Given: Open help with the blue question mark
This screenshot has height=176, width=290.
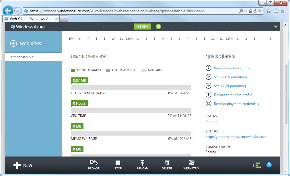Looking at the screenshot, I should [x=269, y=165].
